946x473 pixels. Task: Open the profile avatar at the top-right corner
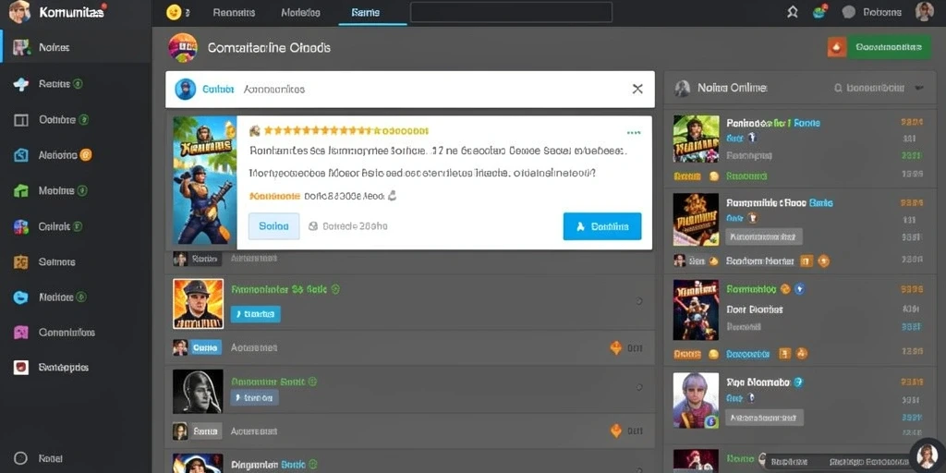point(924,11)
